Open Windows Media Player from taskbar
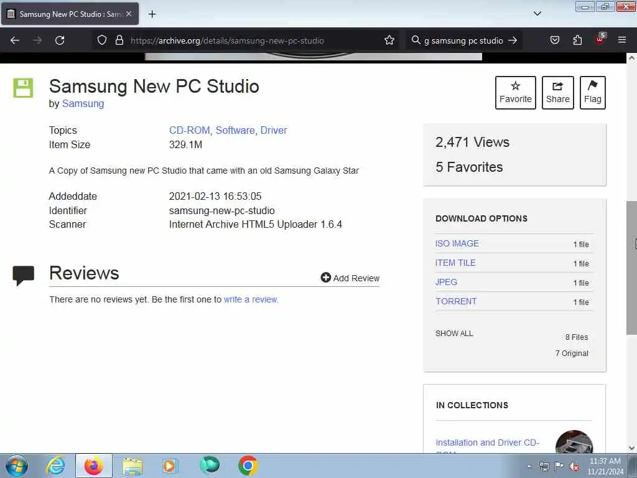 [170, 466]
